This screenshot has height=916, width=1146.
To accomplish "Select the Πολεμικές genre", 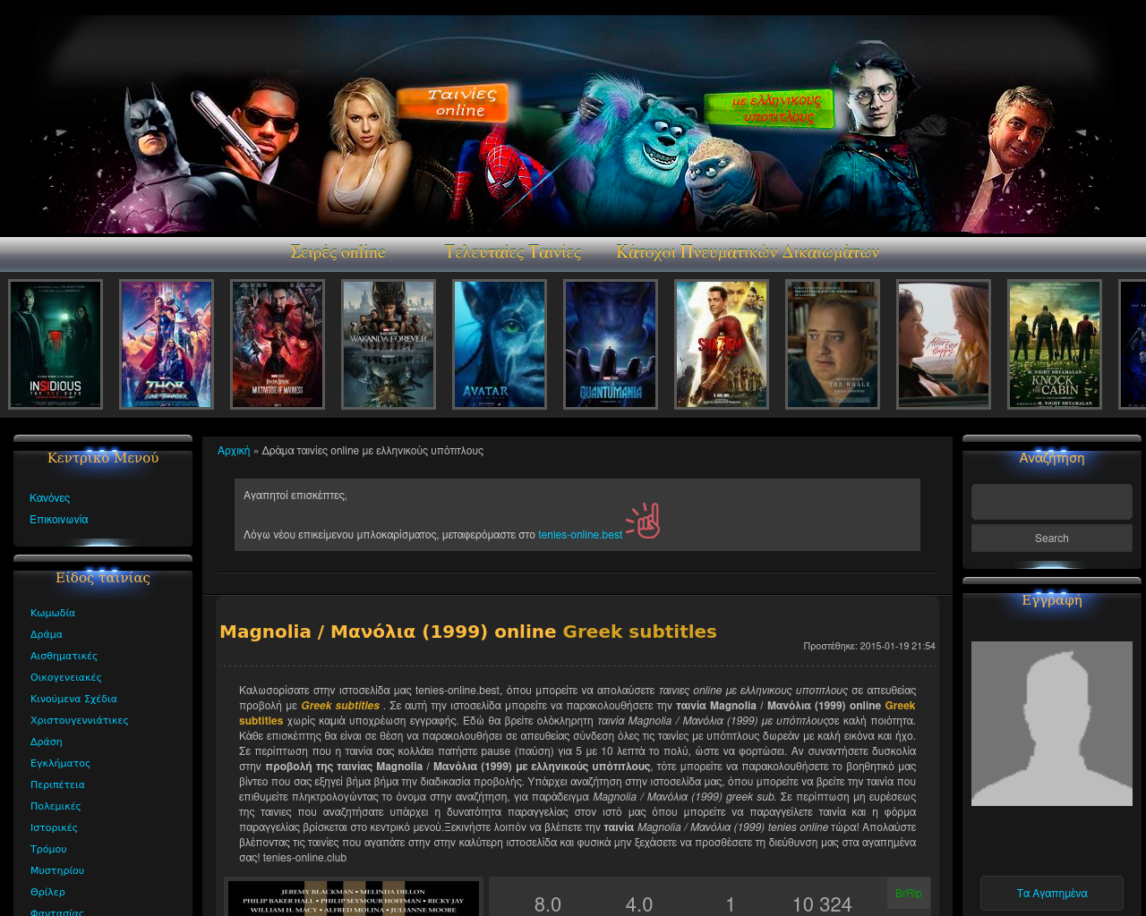I will click(x=56, y=806).
